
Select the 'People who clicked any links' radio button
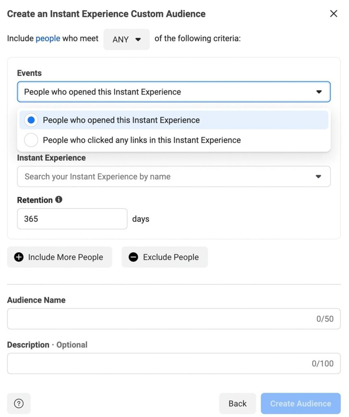[31, 140]
